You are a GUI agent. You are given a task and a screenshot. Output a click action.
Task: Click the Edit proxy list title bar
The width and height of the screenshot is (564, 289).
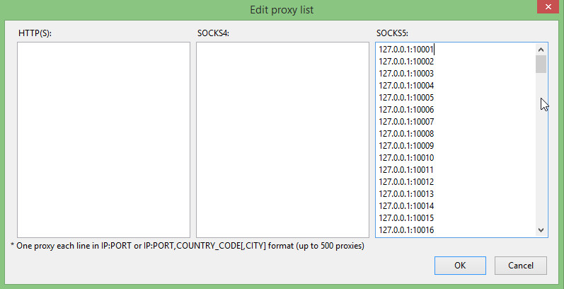(282, 10)
